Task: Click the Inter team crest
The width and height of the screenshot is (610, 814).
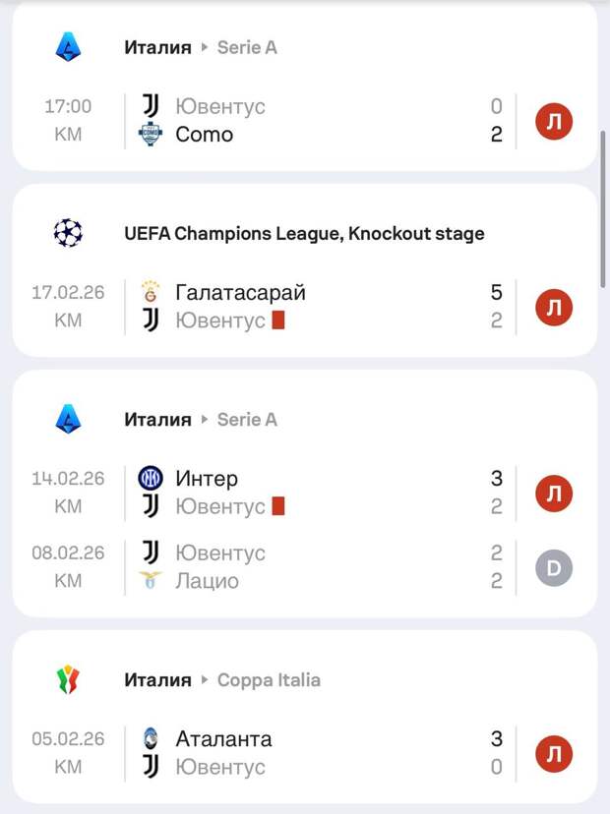Action: pyautogui.click(x=151, y=479)
